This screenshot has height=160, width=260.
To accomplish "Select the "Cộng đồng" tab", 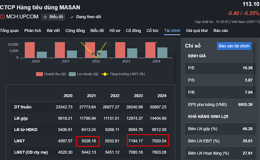I will click(75, 30).
